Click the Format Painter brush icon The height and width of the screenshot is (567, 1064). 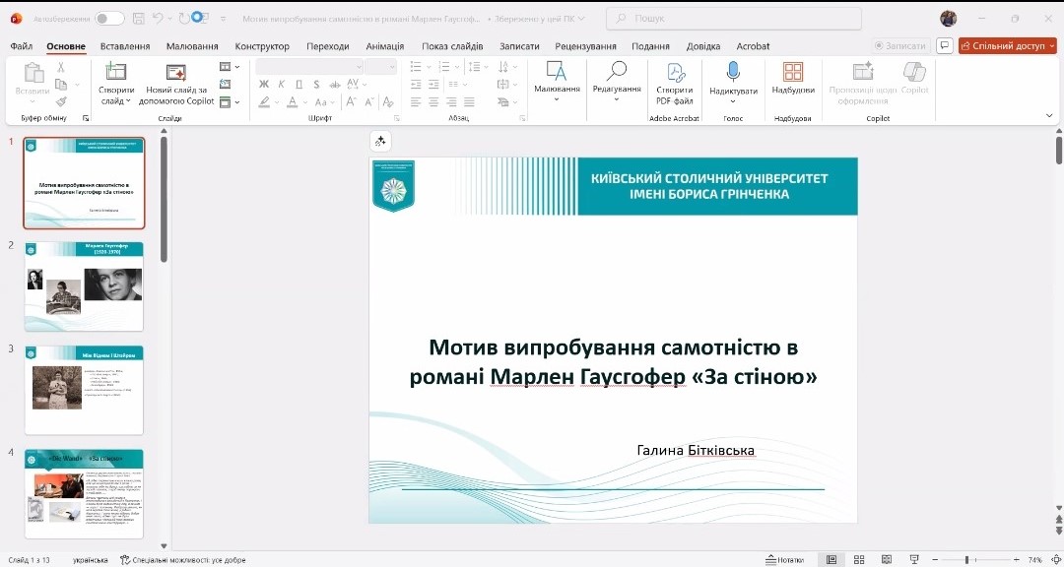click(61, 101)
